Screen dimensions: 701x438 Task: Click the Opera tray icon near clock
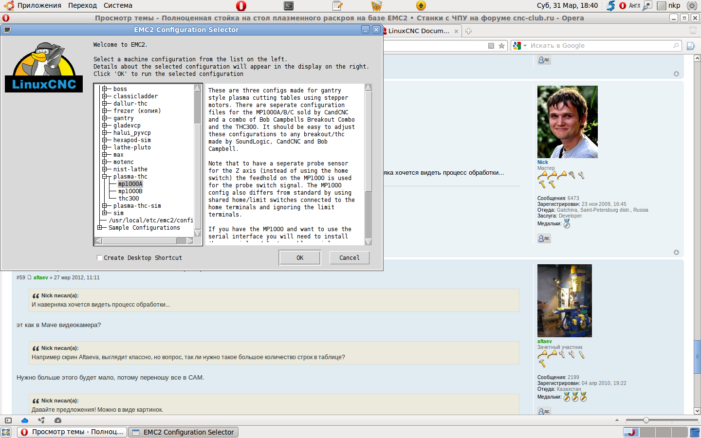click(623, 6)
